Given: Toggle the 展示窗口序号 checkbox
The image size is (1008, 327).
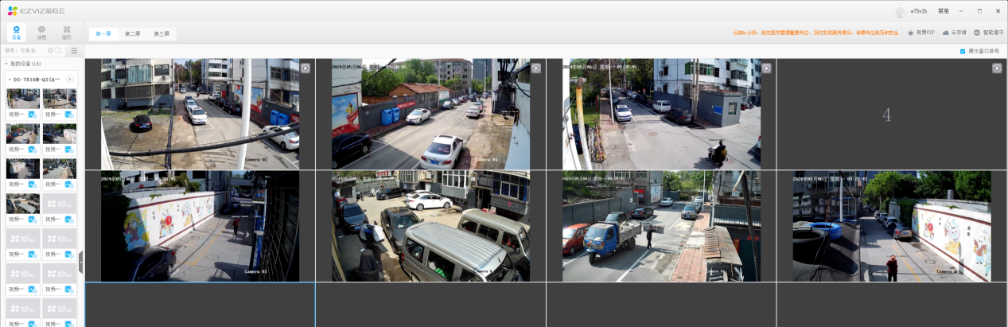Looking at the screenshot, I should (x=963, y=50).
